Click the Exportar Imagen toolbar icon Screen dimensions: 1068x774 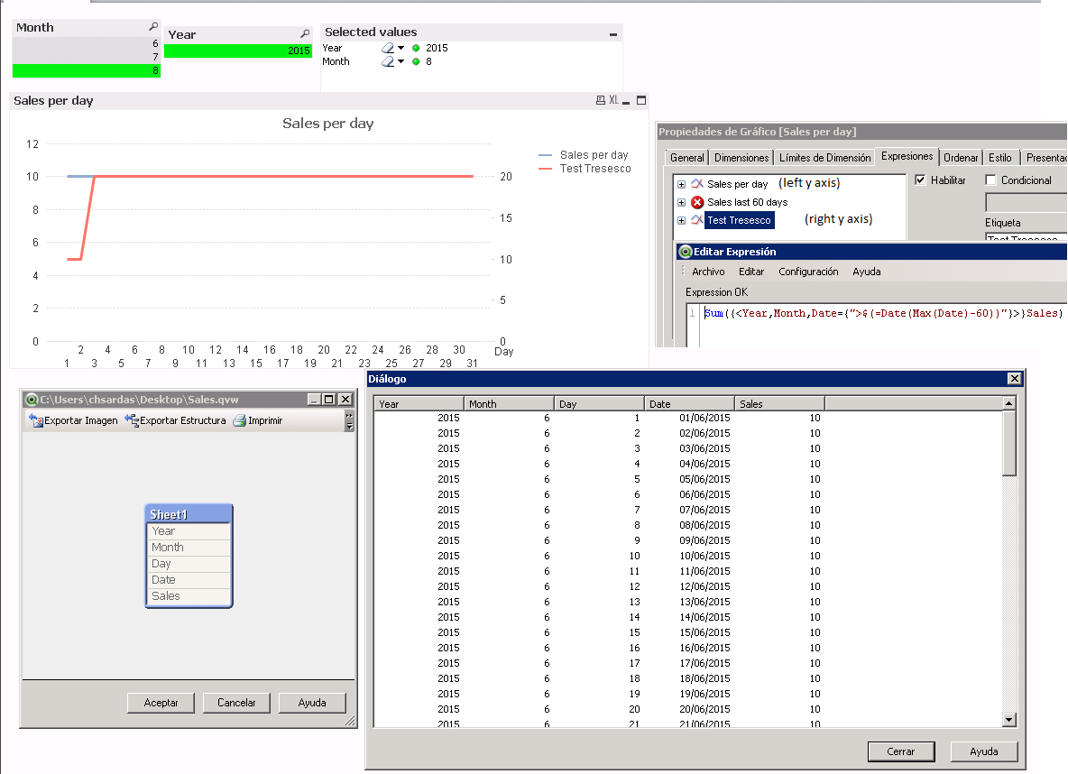click(37, 420)
